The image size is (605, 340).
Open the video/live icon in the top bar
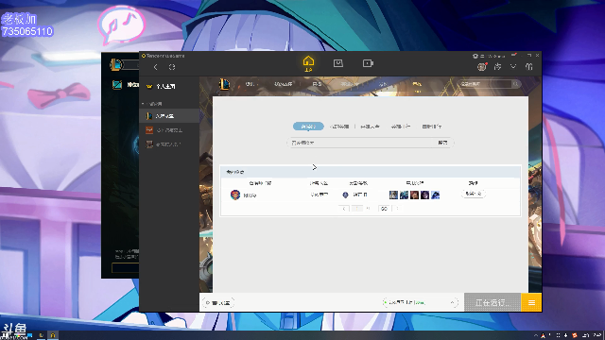[368, 63]
